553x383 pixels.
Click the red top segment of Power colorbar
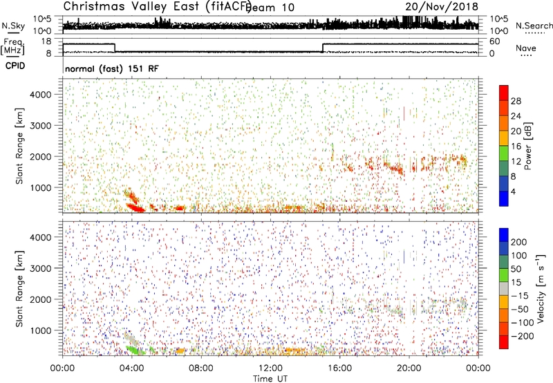[504, 93]
